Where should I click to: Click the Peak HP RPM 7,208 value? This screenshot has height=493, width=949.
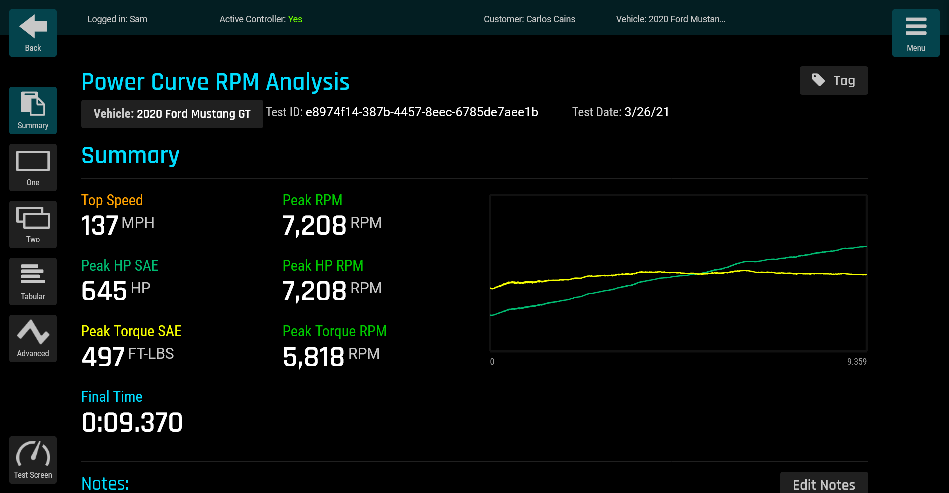(x=314, y=291)
